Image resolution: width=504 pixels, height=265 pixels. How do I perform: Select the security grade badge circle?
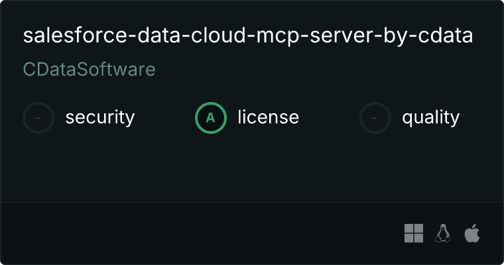click(38, 118)
